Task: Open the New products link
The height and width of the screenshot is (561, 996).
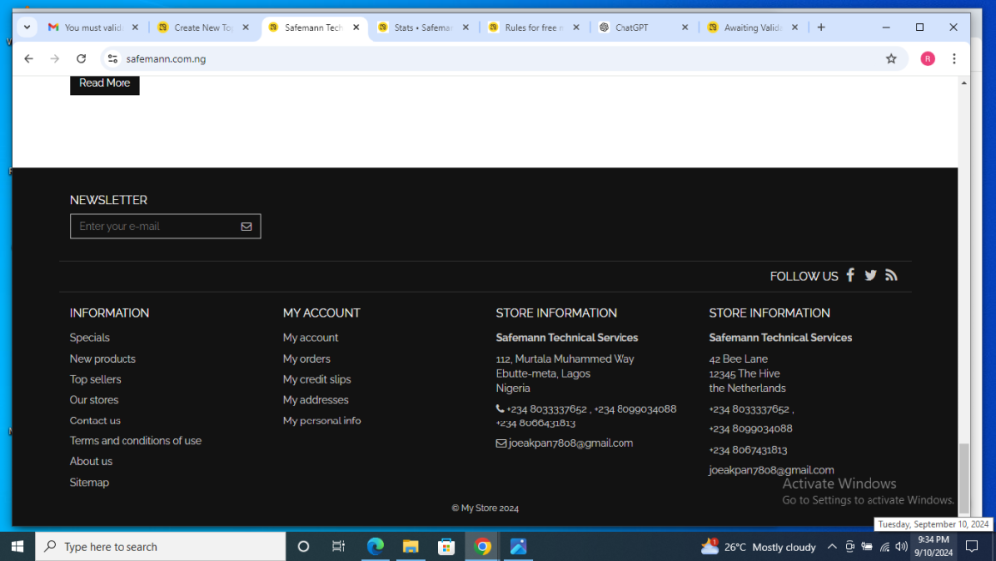Action: 103,359
